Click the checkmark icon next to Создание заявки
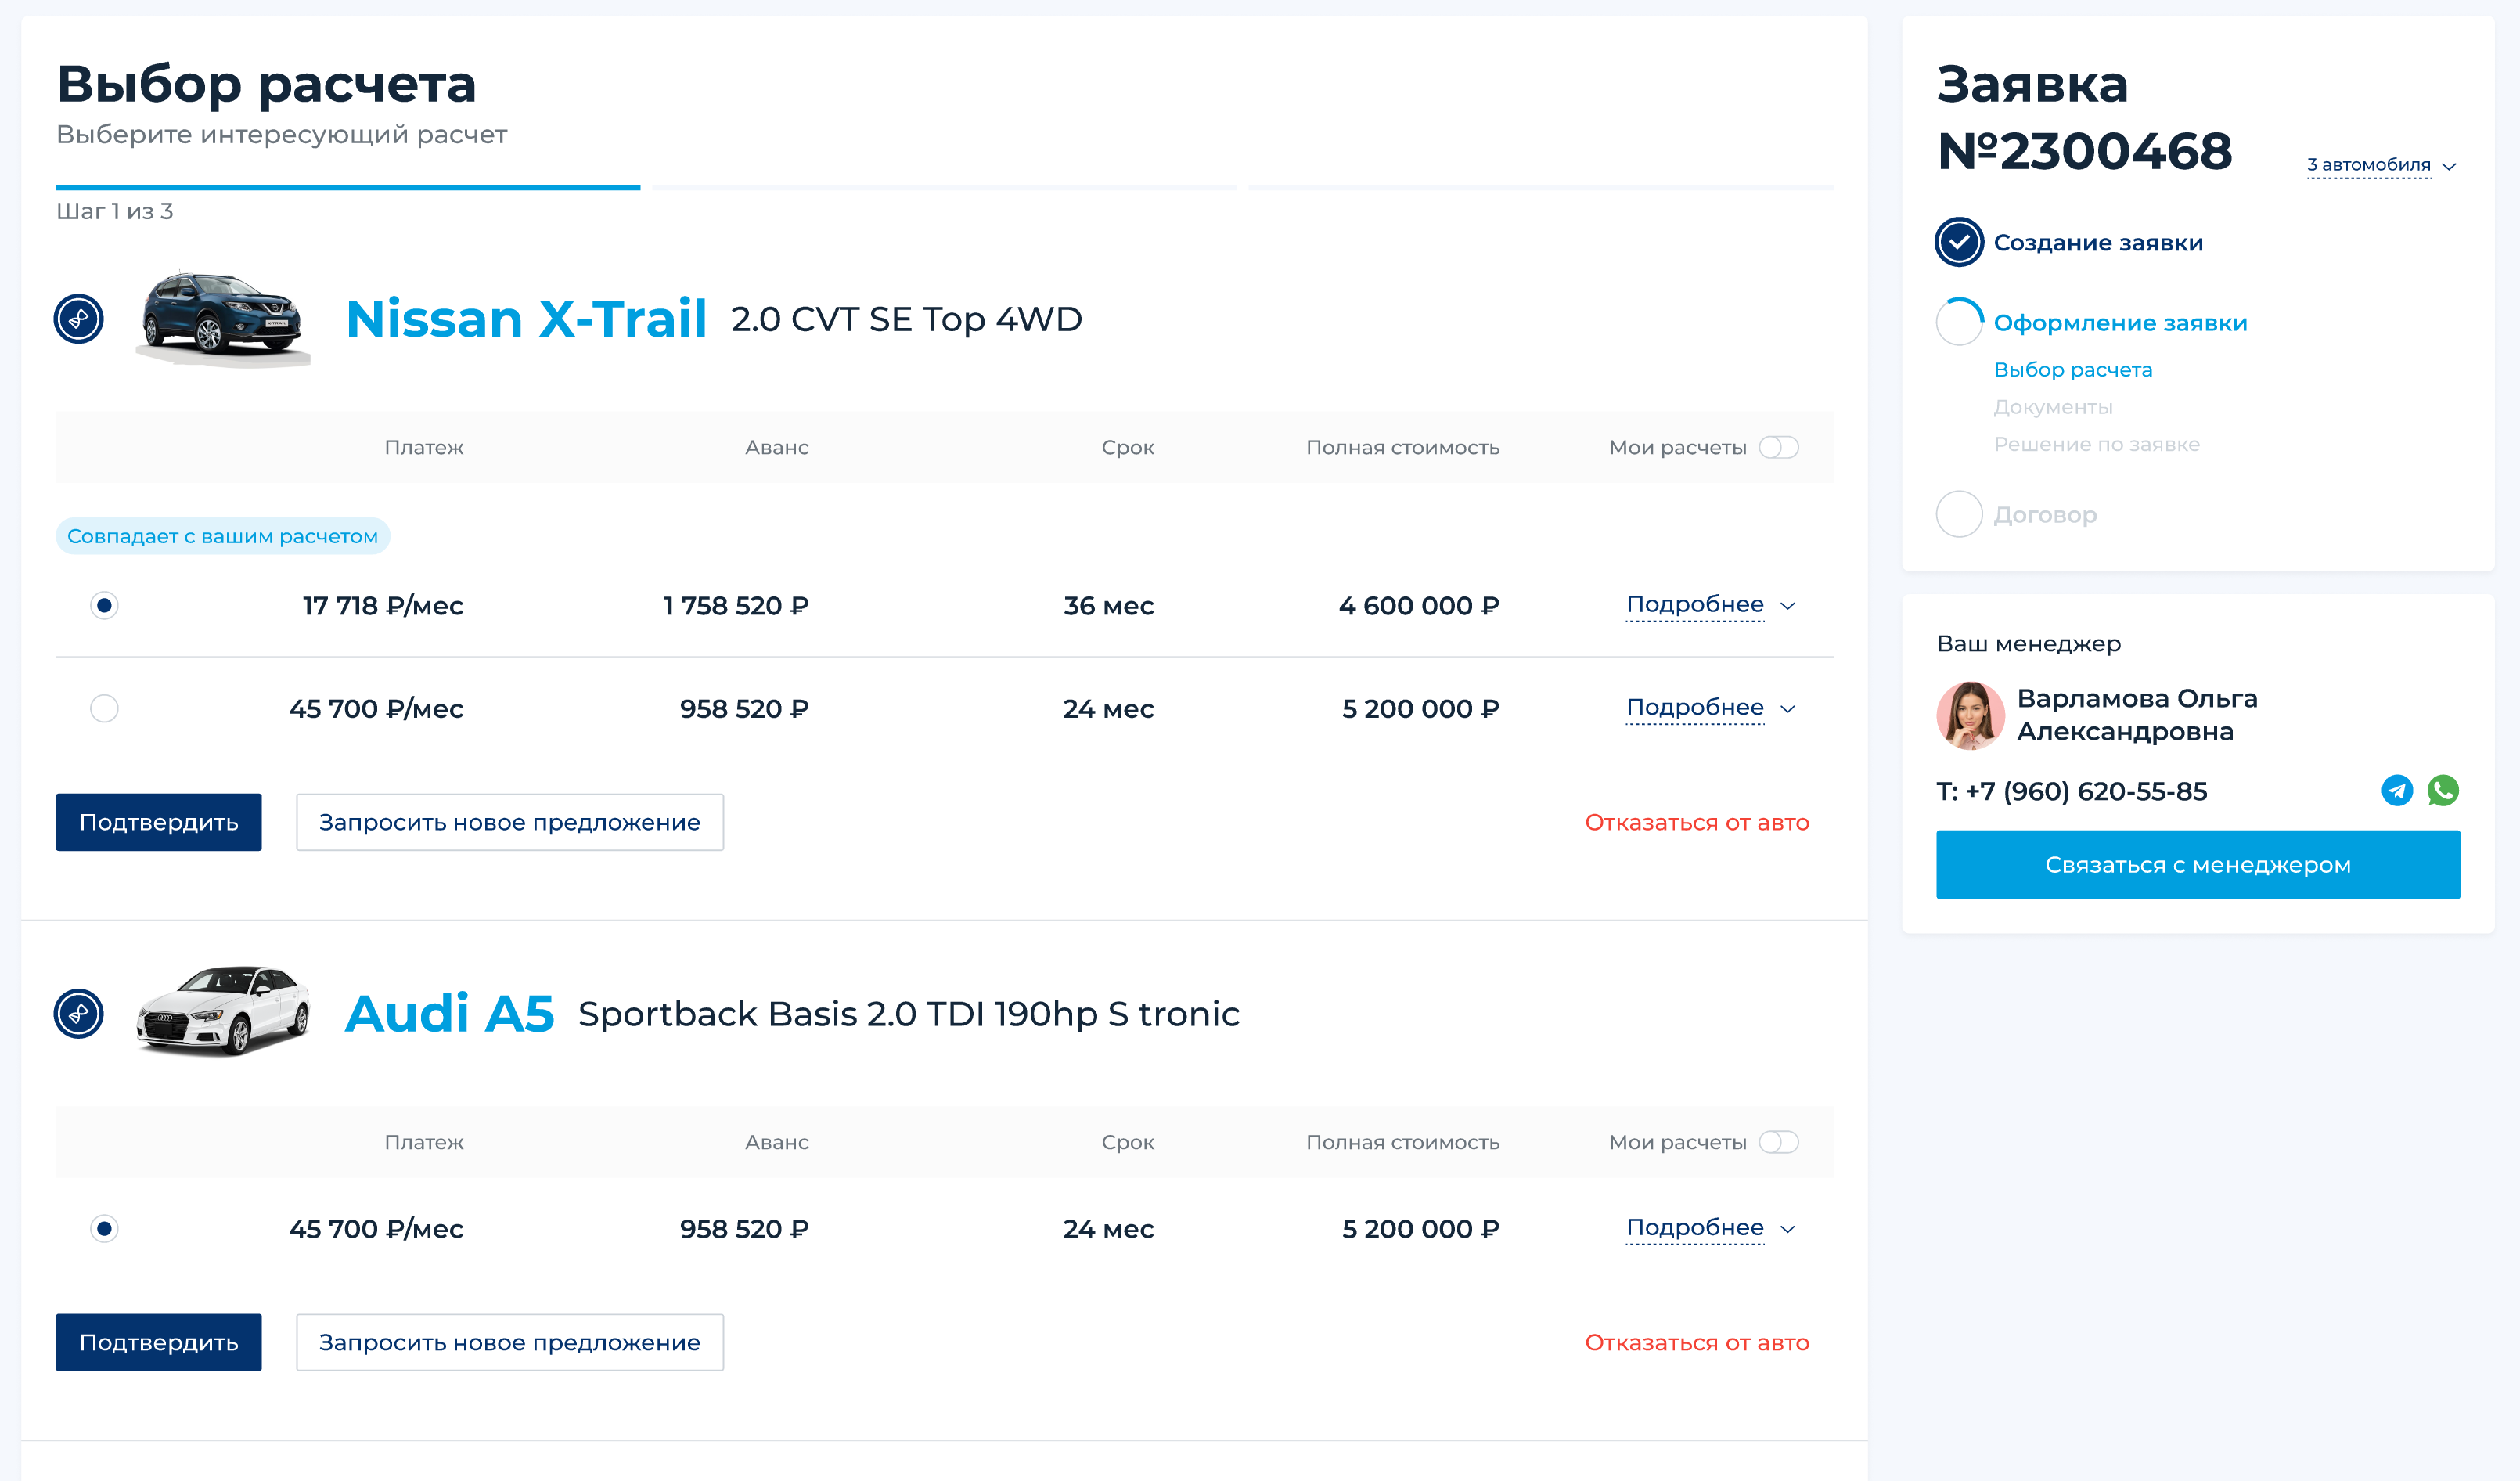The height and width of the screenshot is (1481, 2520). pos(1958,242)
